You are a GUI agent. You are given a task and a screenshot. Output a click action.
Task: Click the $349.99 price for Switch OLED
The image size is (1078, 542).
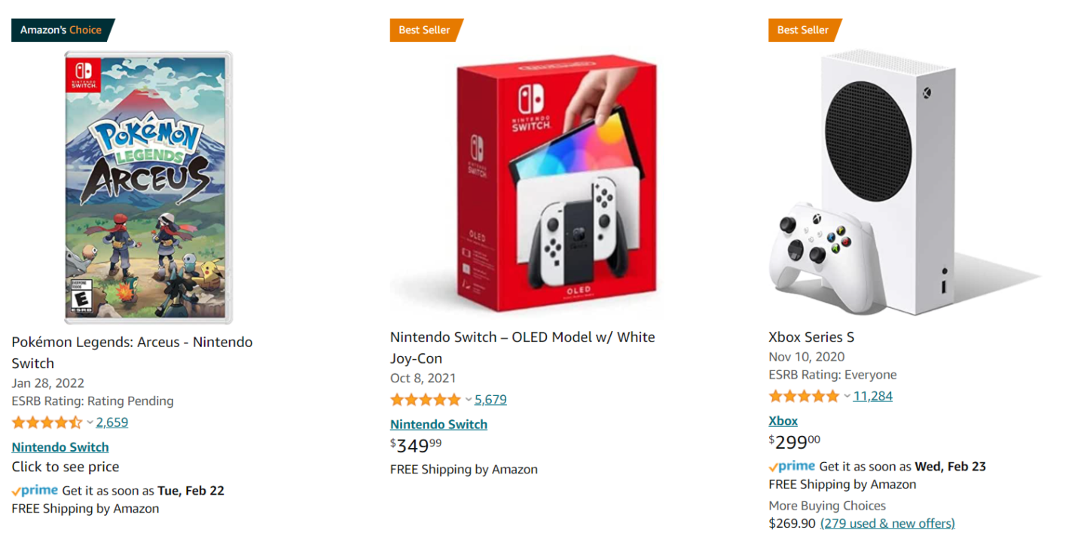tap(416, 445)
